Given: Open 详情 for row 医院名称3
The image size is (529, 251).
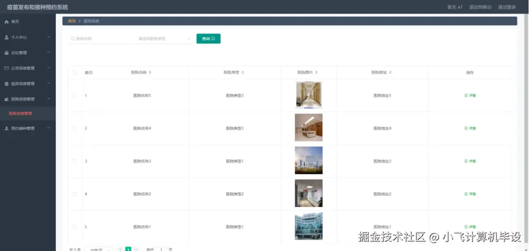Looking at the screenshot, I should (470, 161).
